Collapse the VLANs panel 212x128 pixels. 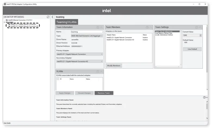point(101,72)
